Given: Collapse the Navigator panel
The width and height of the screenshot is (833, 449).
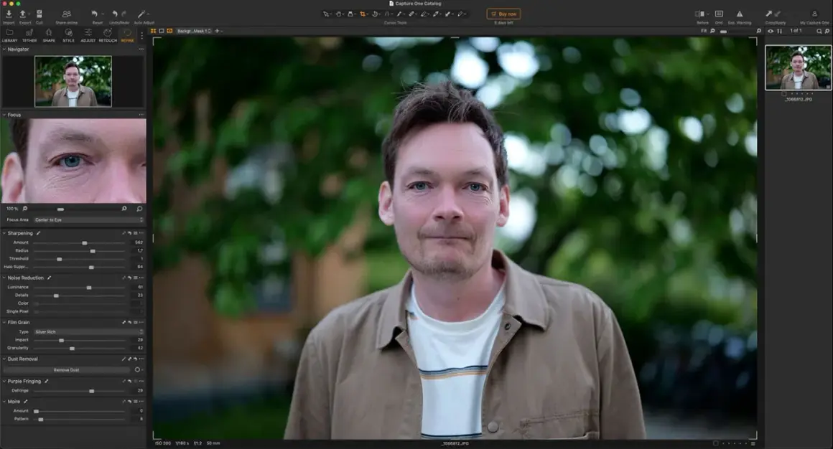Looking at the screenshot, I should coord(4,49).
